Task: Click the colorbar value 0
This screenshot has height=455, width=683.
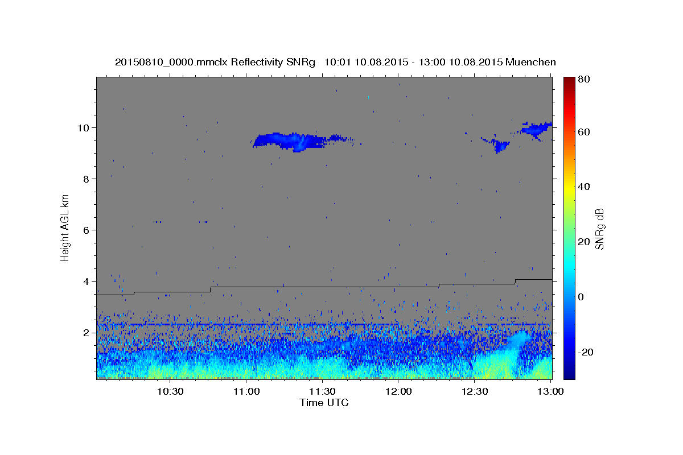Action: (x=582, y=297)
